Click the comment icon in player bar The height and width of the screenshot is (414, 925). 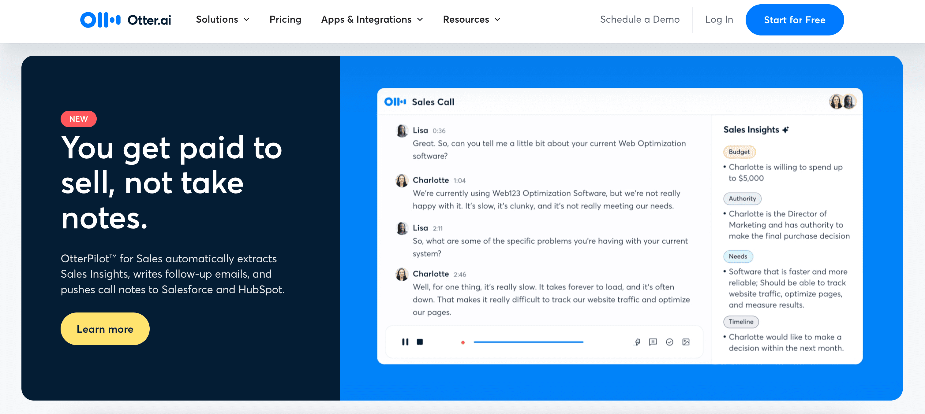point(653,342)
